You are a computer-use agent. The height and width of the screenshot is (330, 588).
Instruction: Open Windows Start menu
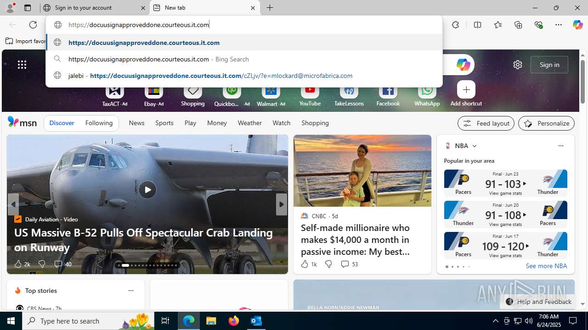click(11, 321)
